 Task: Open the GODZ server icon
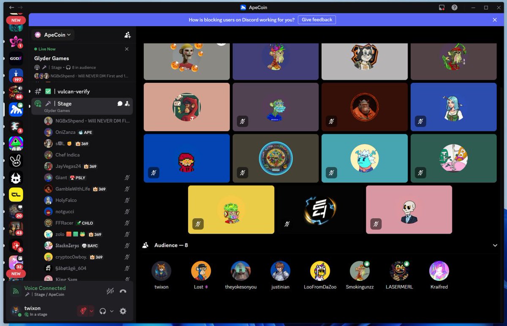pyautogui.click(x=16, y=58)
